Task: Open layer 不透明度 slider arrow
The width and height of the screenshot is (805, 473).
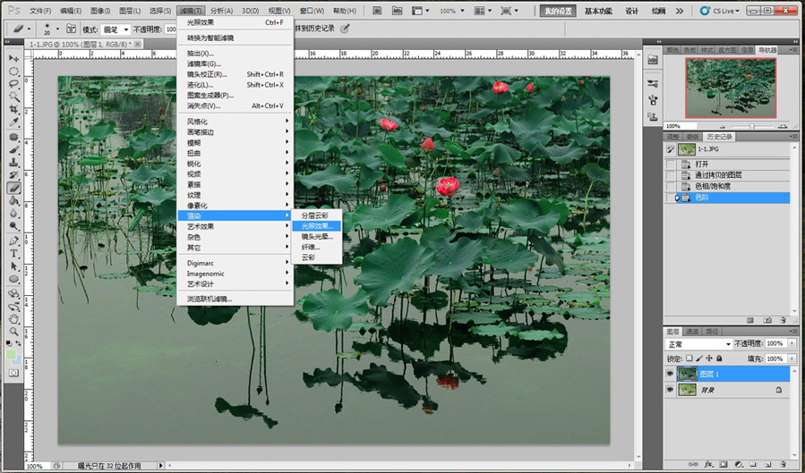Action: pyautogui.click(x=792, y=343)
